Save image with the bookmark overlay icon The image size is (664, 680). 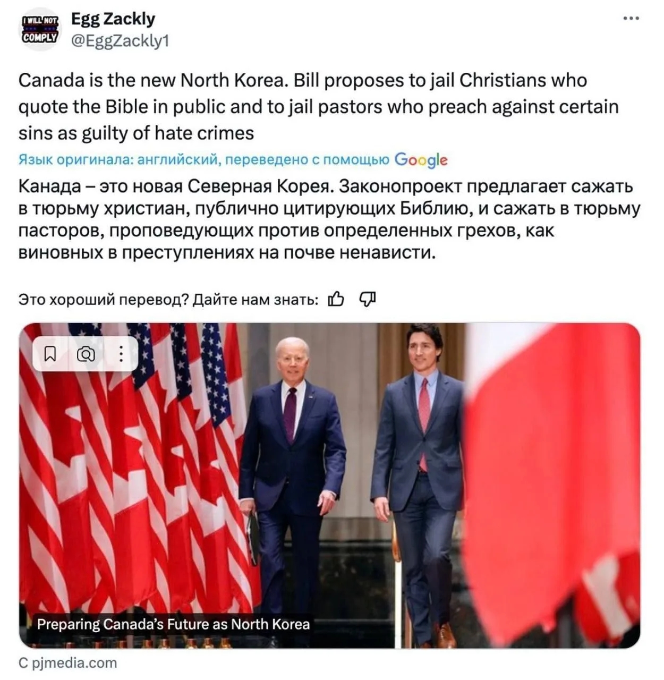50,353
